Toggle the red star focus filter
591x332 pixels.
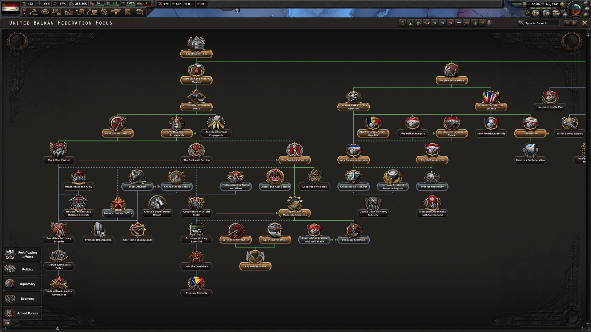point(450,23)
